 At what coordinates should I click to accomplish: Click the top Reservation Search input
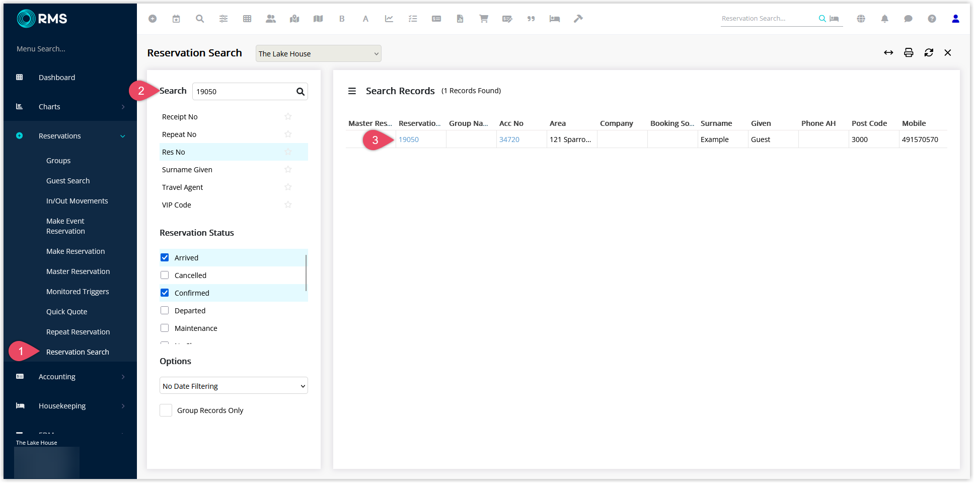click(x=768, y=19)
